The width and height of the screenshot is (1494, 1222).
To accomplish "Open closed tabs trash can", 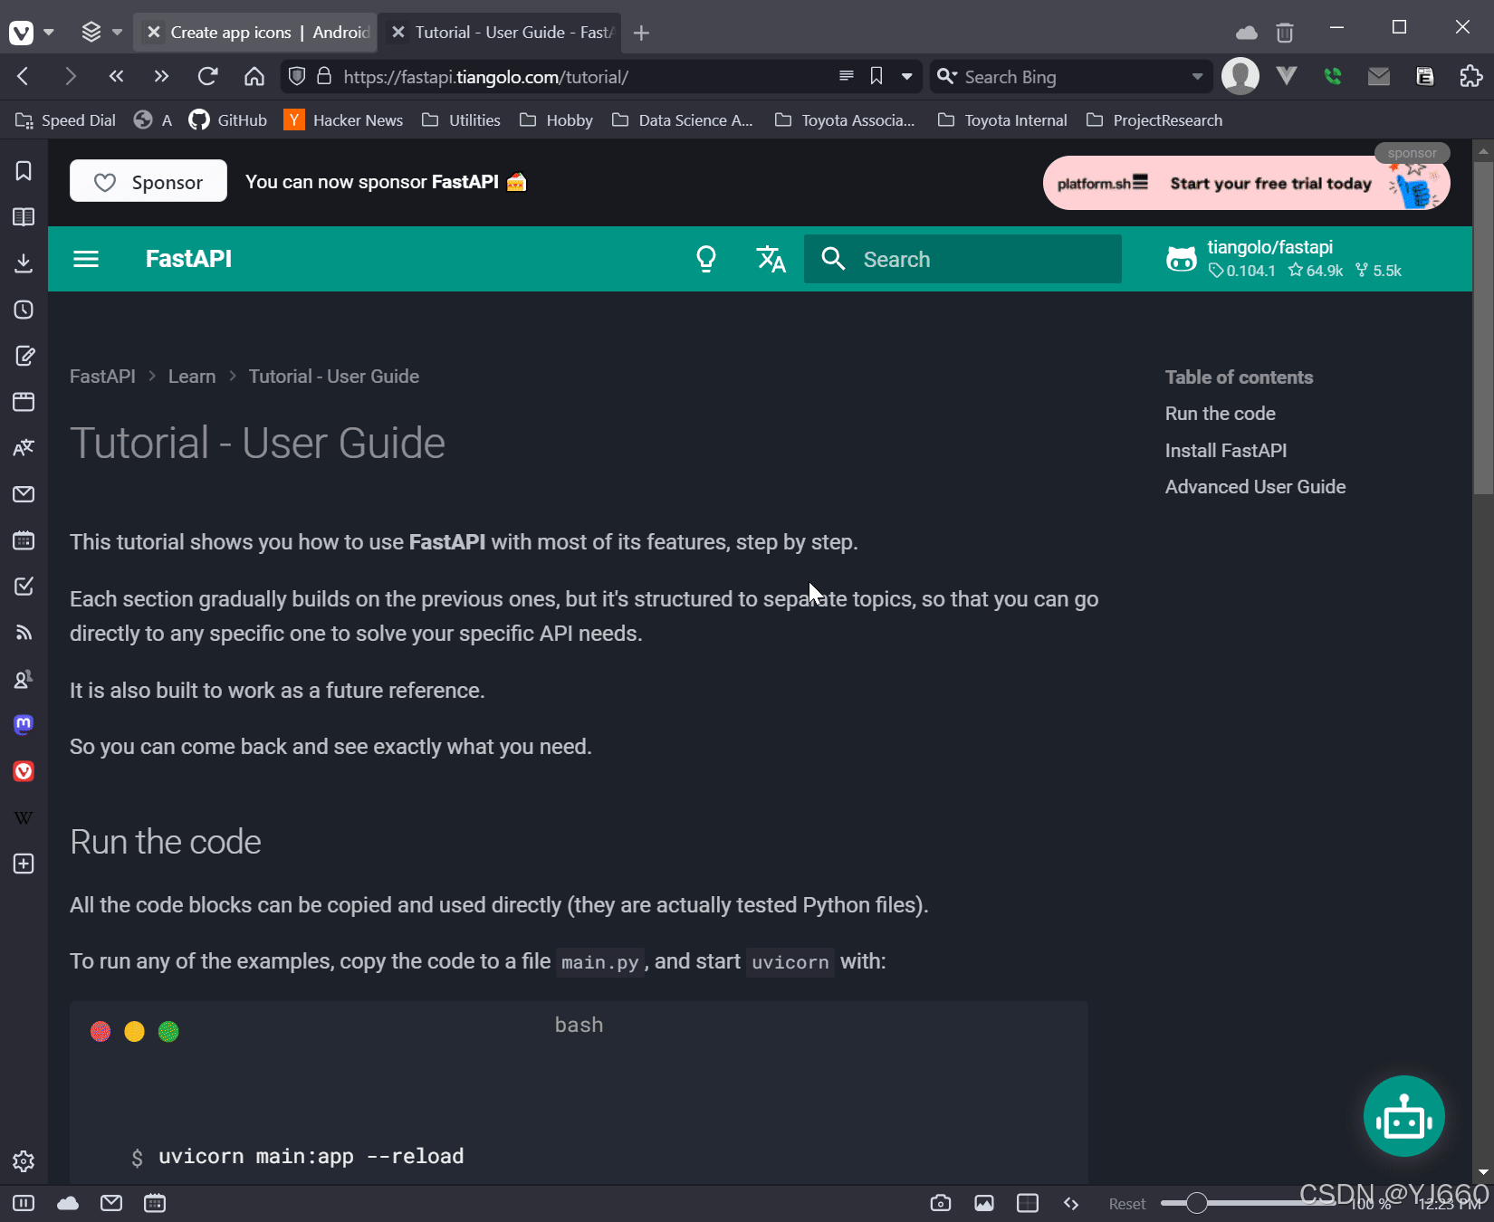I will click(1284, 33).
